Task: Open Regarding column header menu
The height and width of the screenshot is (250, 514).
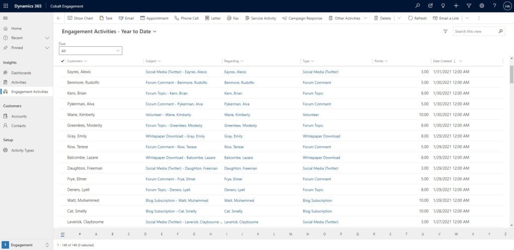Action: 234,61
